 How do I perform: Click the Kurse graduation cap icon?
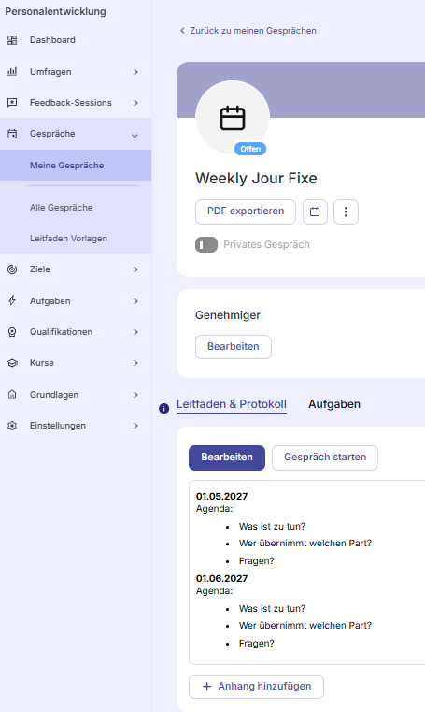(12, 363)
